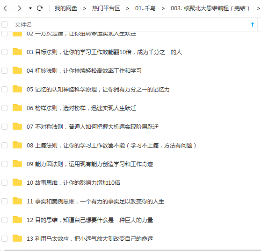Go forward using the right arrow

(20, 8)
